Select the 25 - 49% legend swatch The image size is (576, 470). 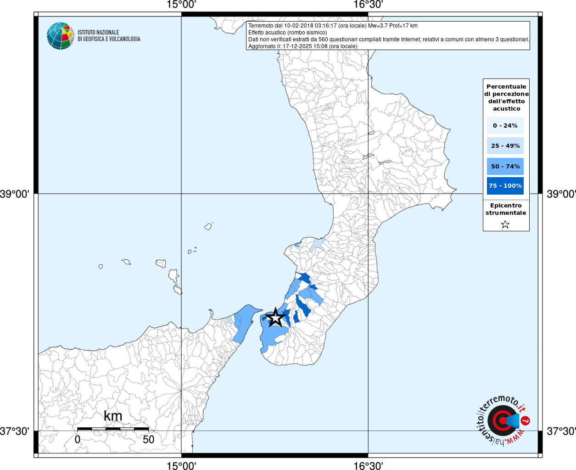(x=505, y=145)
